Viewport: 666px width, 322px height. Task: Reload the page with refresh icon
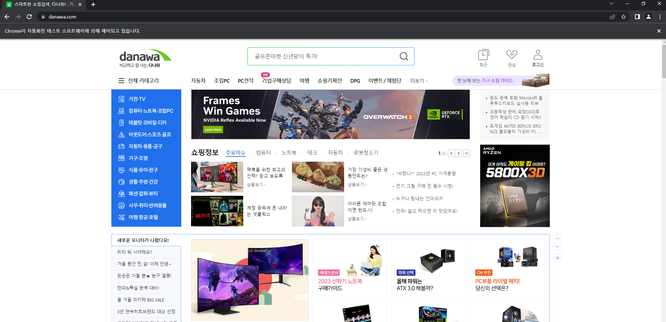coord(29,17)
